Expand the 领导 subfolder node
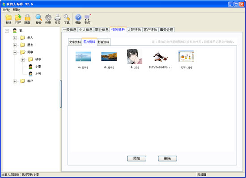246x178 pixels. coord(23,59)
